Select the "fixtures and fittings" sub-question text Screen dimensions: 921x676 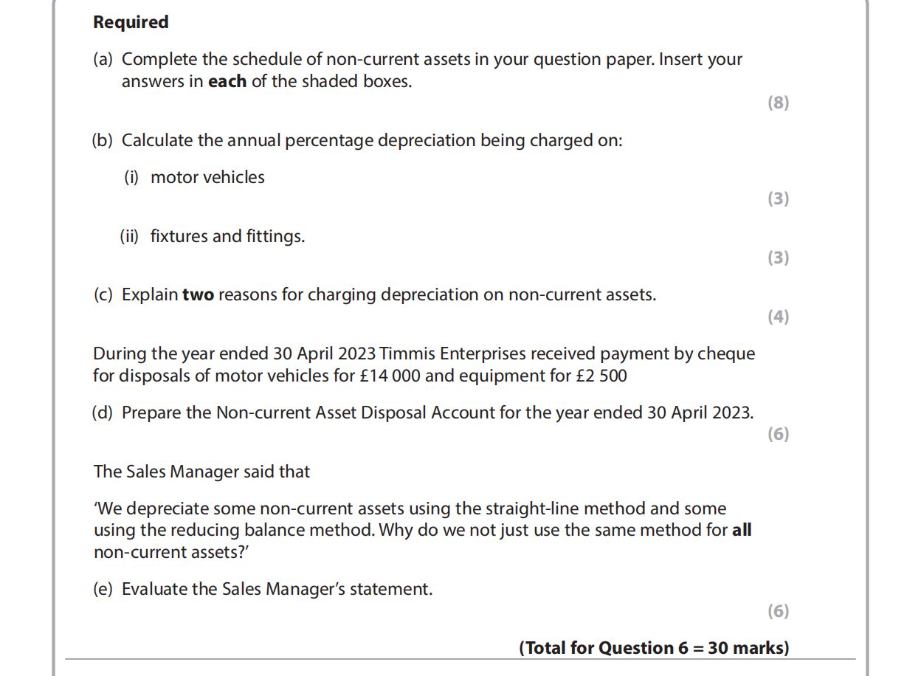click(x=227, y=236)
